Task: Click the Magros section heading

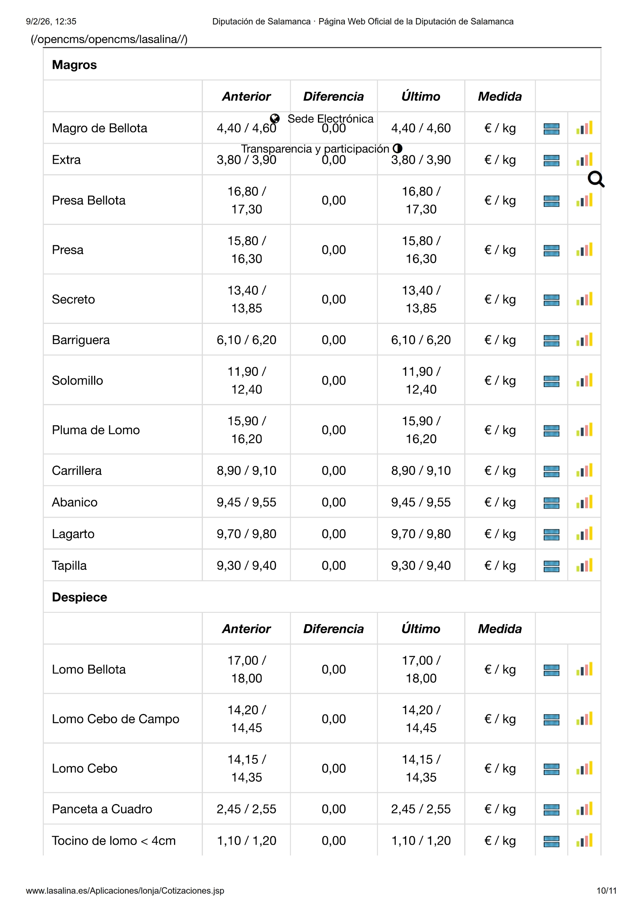Action: pos(74,65)
